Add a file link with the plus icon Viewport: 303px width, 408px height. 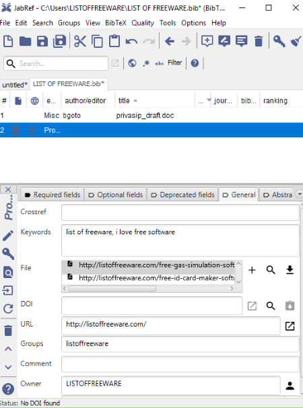(252, 270)
